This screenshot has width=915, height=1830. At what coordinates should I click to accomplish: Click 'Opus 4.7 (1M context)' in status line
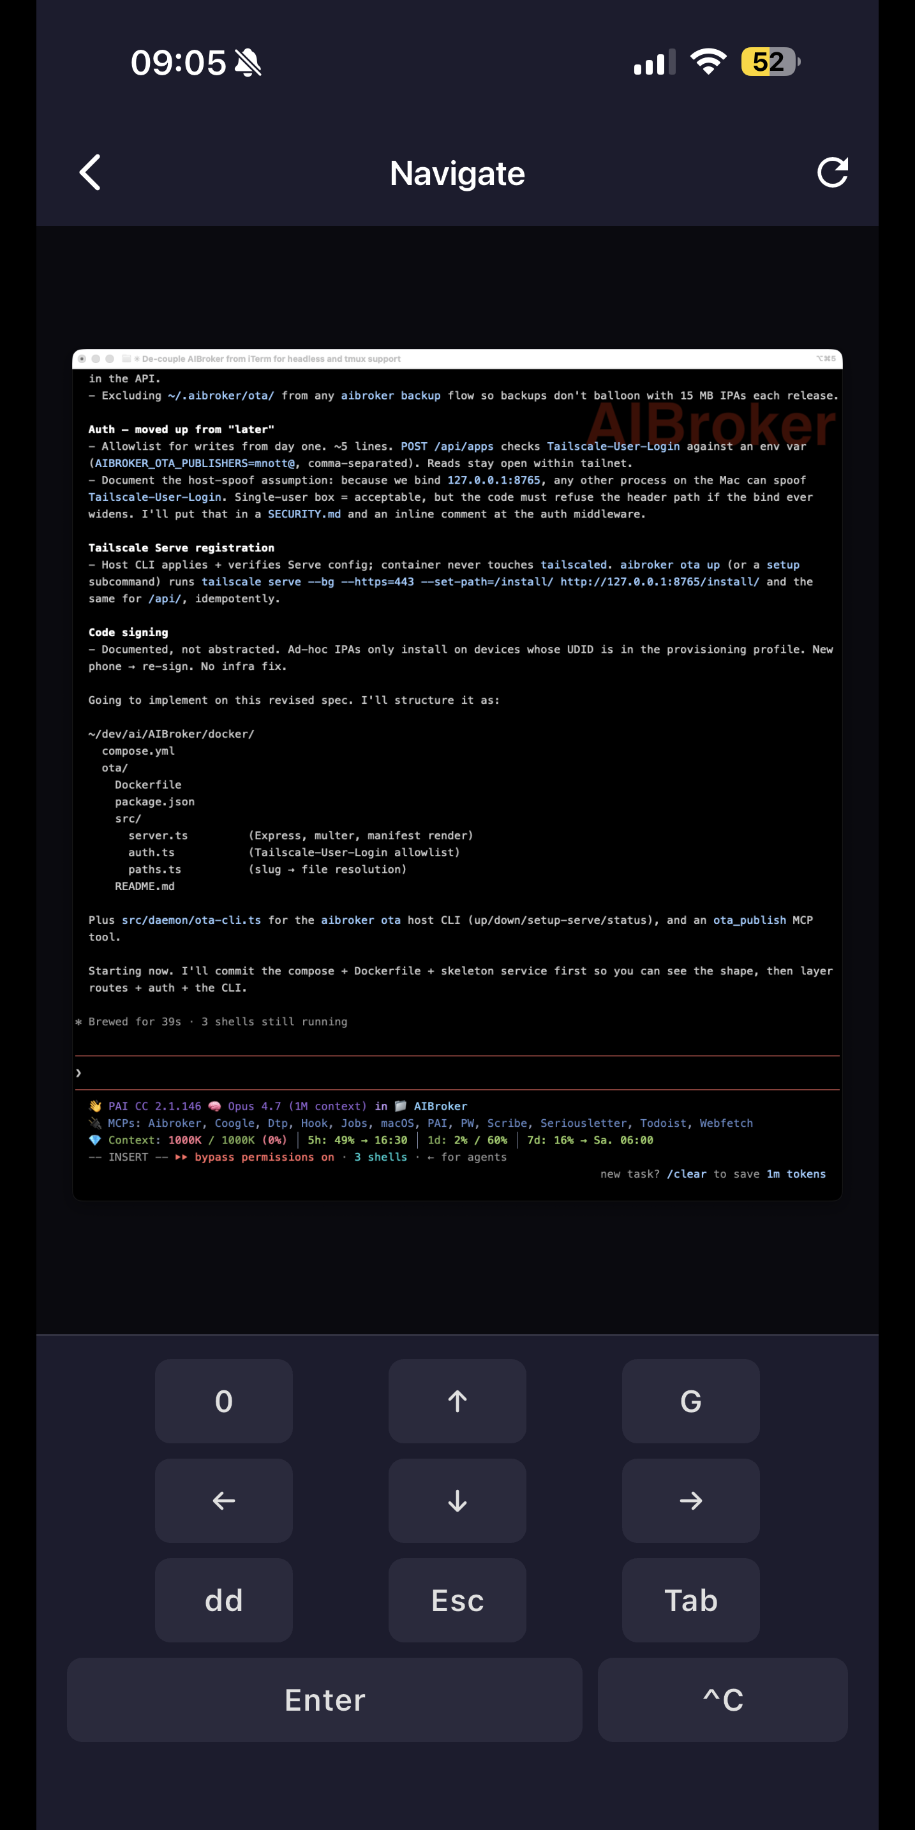click(x=297, y=1106)
